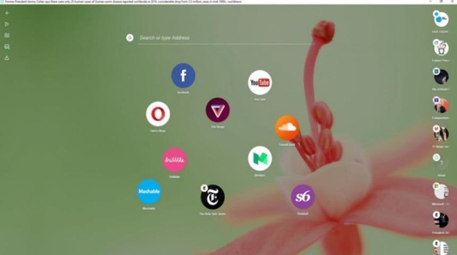The height and width of the screenshot is (255, 457).
Task: Open the YouTube speed dial bubble
Action: point(260,82)
